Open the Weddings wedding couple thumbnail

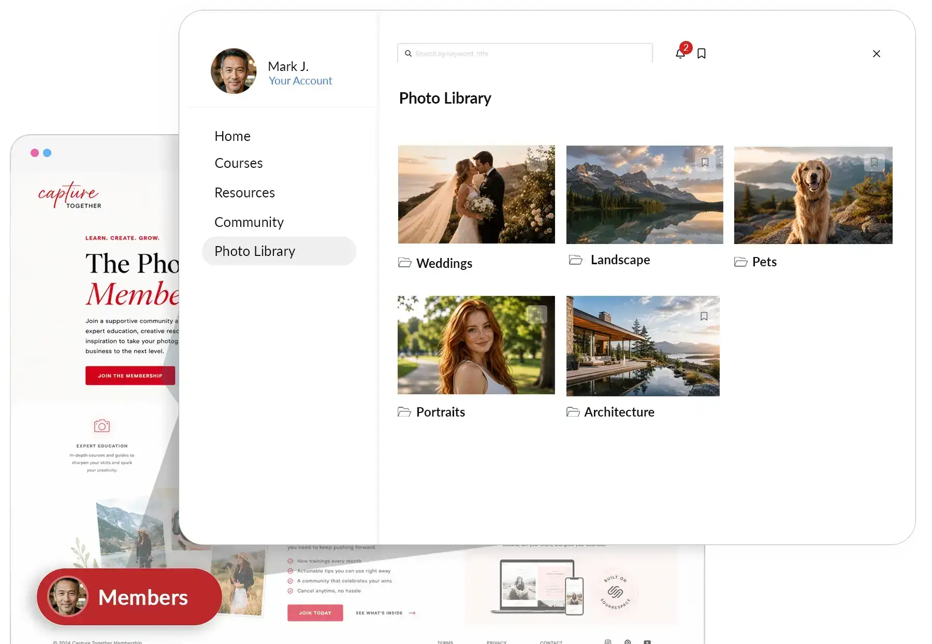click(x=476, y=194)
